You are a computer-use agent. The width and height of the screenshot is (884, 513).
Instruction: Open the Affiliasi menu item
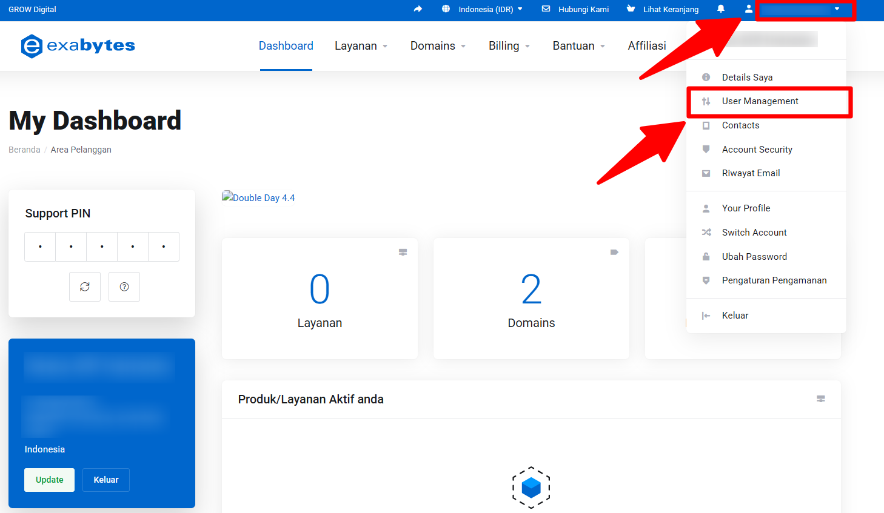(x=647, y=46)
